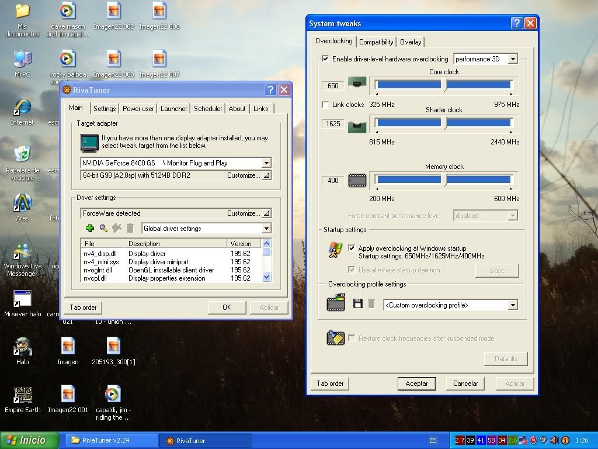Select the Ares desktop shortcut

tap(22, 208)
